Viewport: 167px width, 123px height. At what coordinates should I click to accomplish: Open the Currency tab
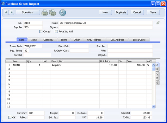48,40
